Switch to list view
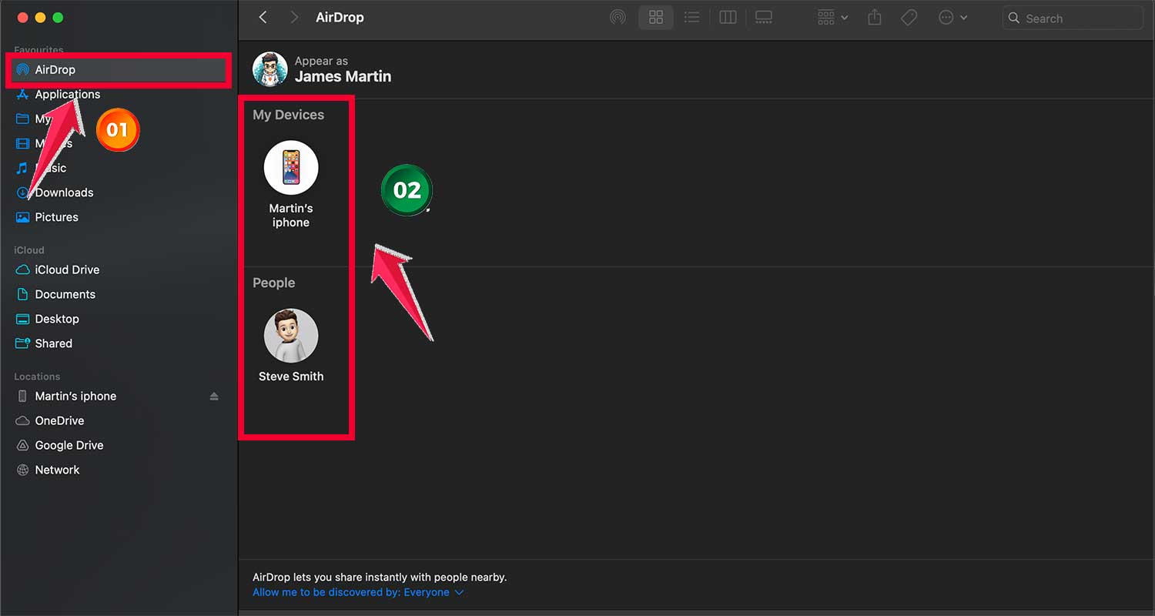The height and width of the screenshot is (616, 1155). 691,18
